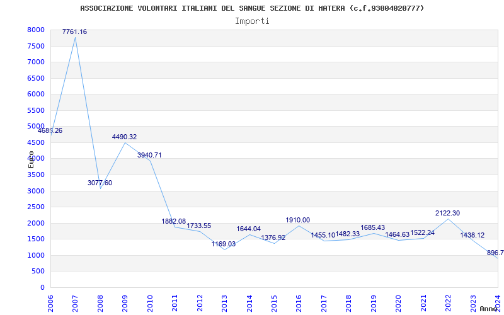
Task: Select year 2007 on the x-axis
Action: [x=76, y=302]
